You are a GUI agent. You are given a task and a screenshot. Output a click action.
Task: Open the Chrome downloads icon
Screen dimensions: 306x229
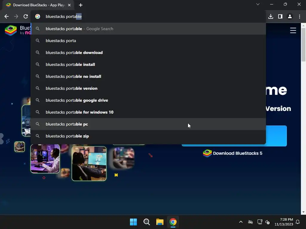pos(271,17)
